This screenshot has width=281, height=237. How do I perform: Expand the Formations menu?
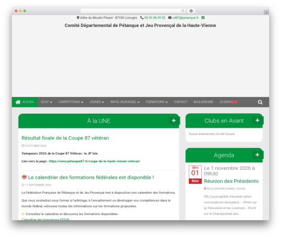click(157, 102)
